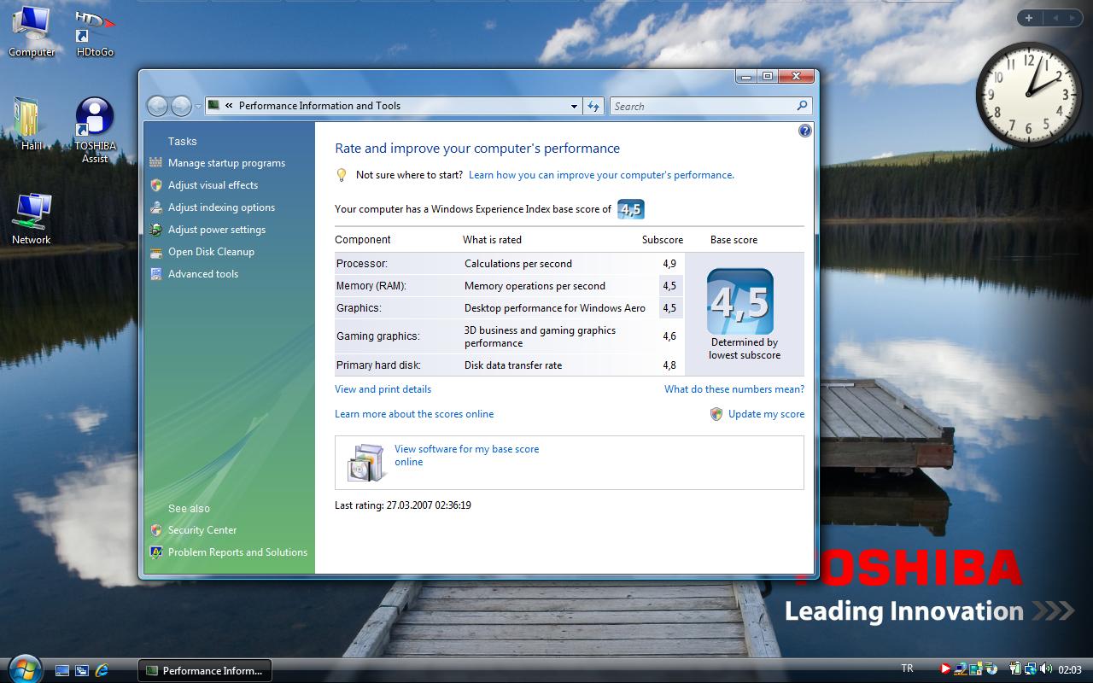This screenshot has width=1093, height=683.
Task: Click the Security Center shield icon
Action: click(155, 530)
